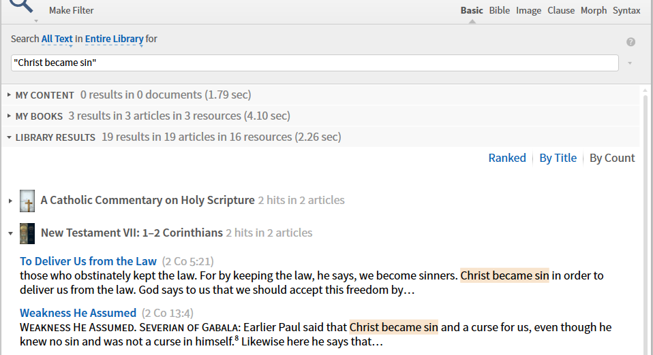Click the New Testament VII book cover icon
This screenshot has height=355, width=653.
[x=27, y=233]
